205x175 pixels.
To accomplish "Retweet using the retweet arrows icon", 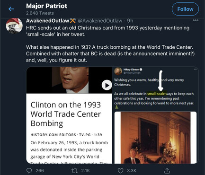I will tap(74, 171).
